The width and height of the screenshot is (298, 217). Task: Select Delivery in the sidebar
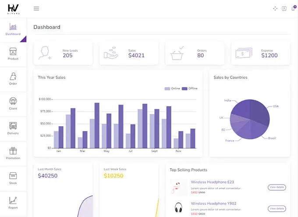[13, 129]
